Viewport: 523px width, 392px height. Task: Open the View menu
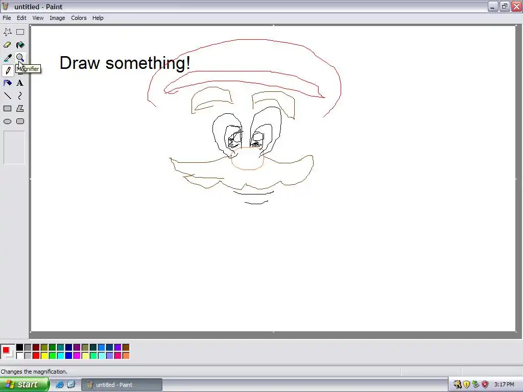pyautogui.click(x=38, y=18)
